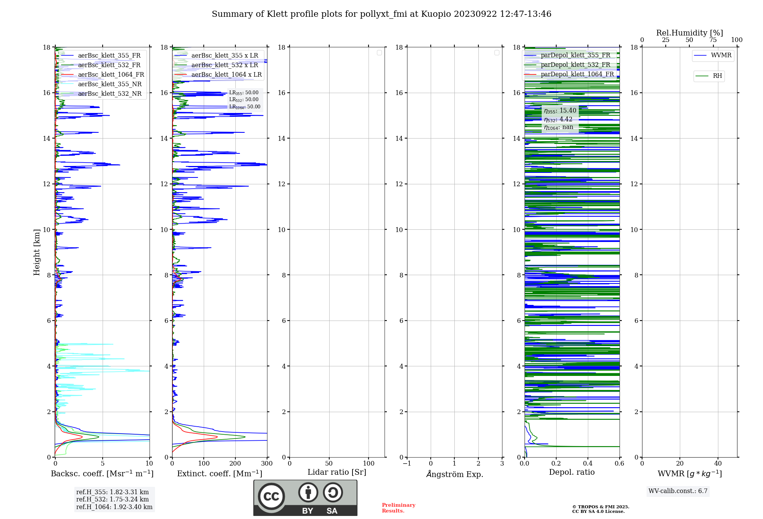Click the WVMR [g*kg⁻¹] axis label
Image resolution: width=763 pixels, height=519 pixels.
(690, 474)
